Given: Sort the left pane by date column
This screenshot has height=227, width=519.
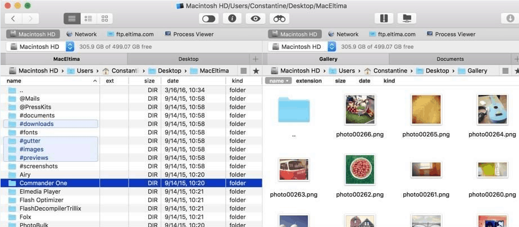Looking at the screenshot, I should 193,81.
